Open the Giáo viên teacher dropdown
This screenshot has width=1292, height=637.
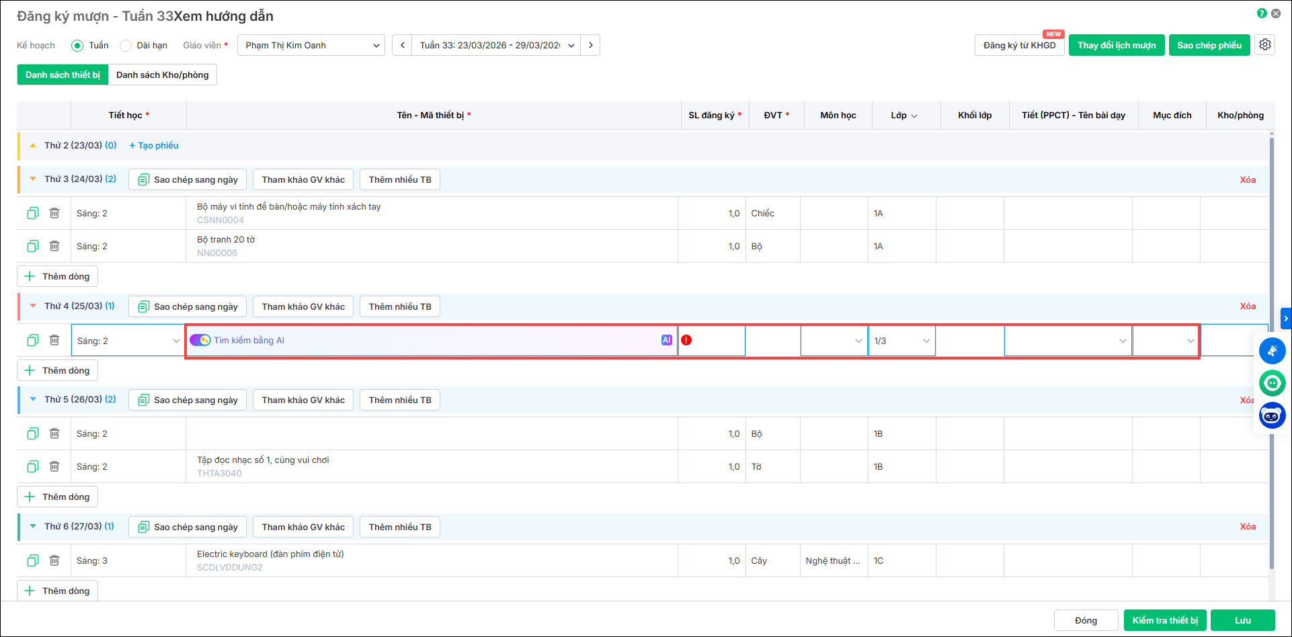(311, 45)
